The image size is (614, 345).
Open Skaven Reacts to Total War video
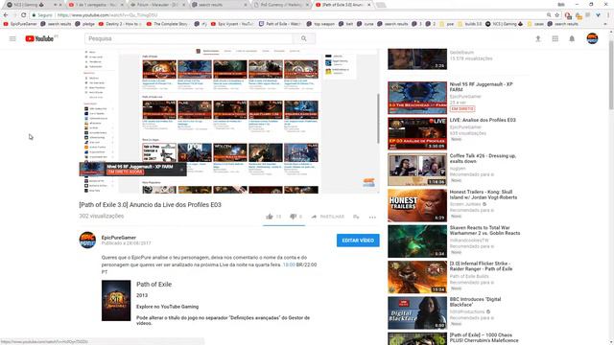417,241
